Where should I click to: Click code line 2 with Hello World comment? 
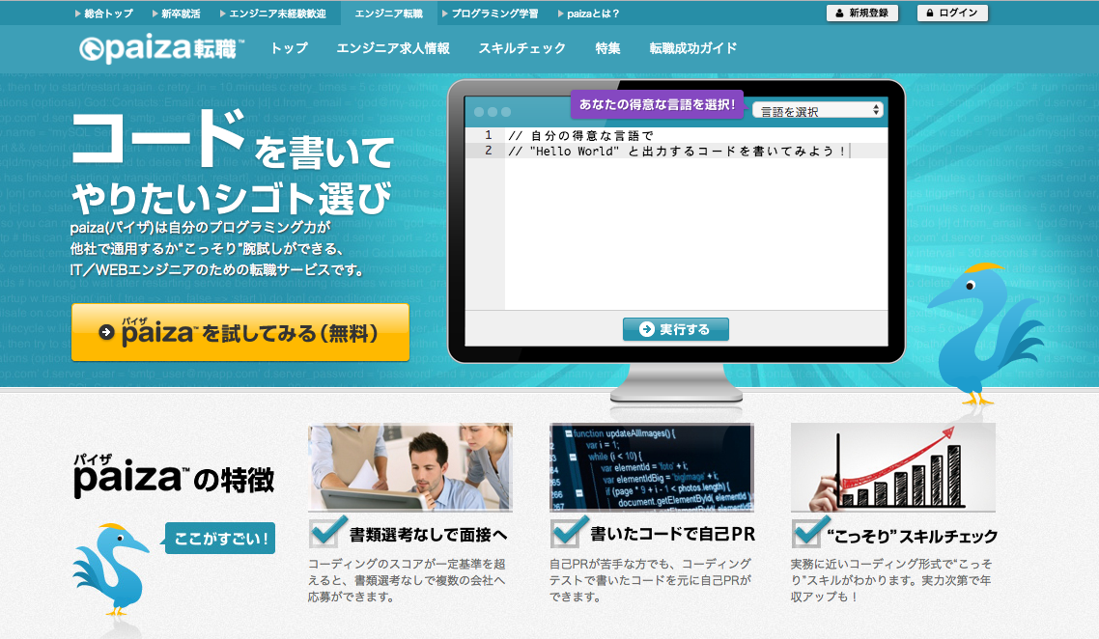676,151
